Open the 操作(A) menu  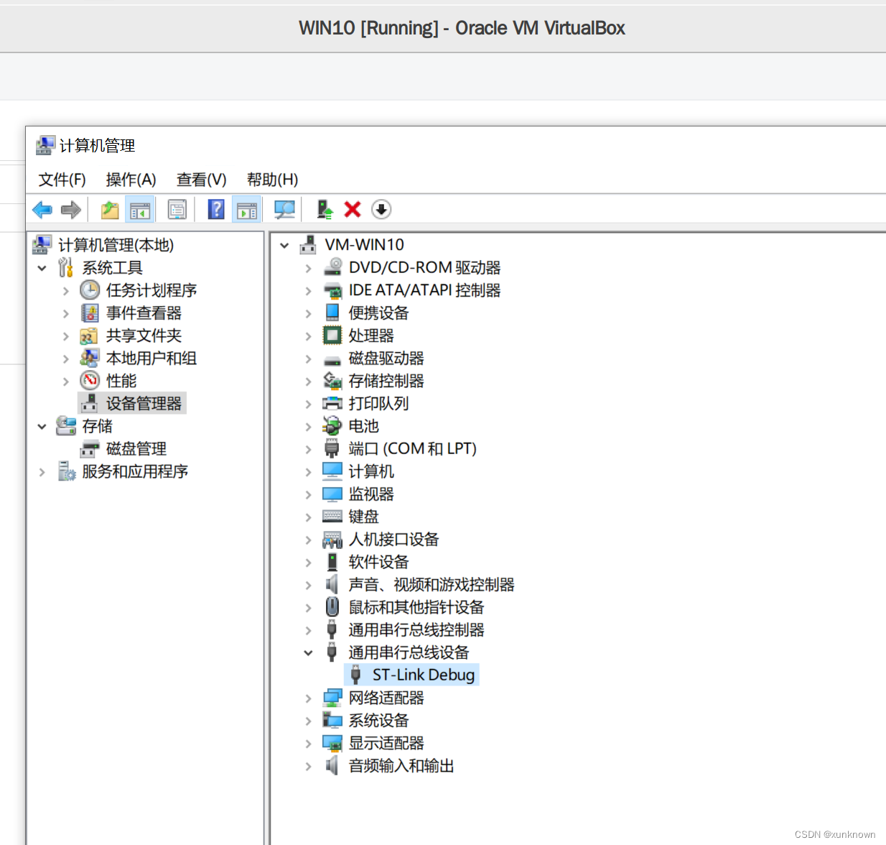131,179
